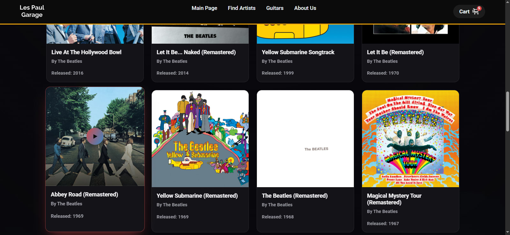
Task: Play the Abbey Road album preview
Action: 95,136
